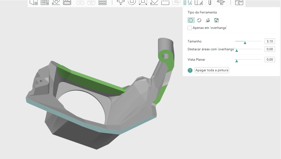Click the Variable layer height icon
The width and height of the screenshot is (281, 159).
coord(103,3)
